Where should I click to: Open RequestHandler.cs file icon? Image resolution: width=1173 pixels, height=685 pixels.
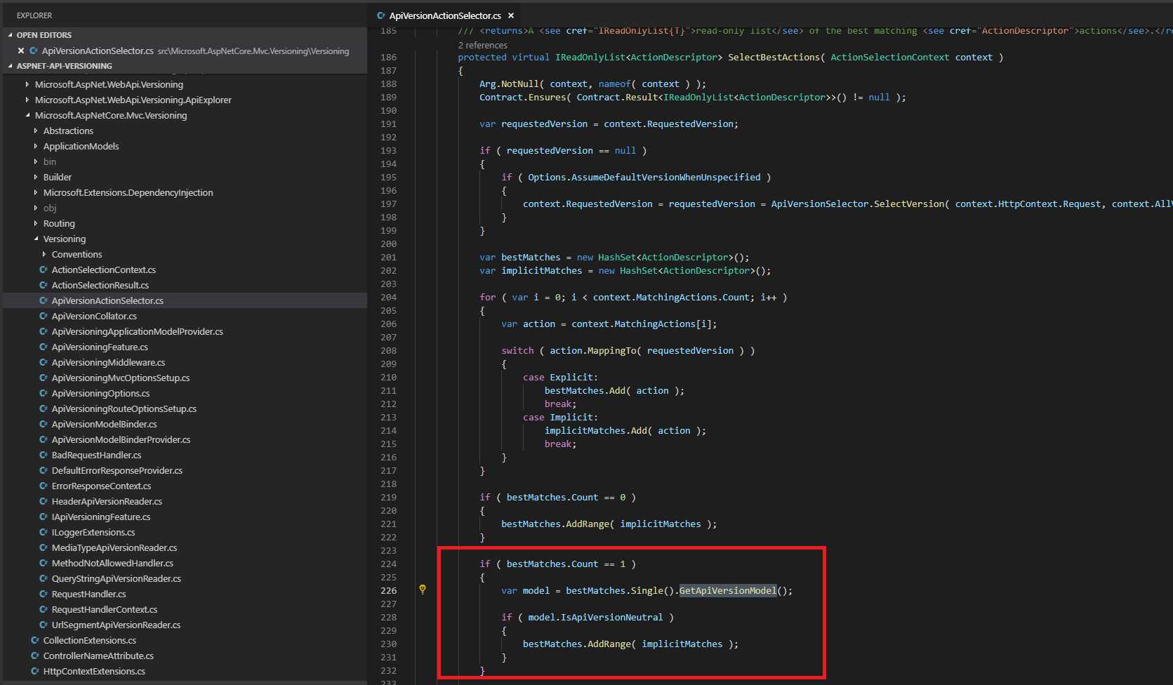point(44,594)
